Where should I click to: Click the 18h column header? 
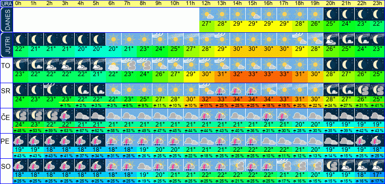point(300,4)
